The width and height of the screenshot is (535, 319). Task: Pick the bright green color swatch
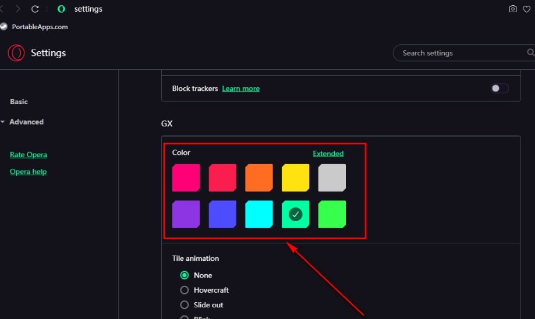332,214
